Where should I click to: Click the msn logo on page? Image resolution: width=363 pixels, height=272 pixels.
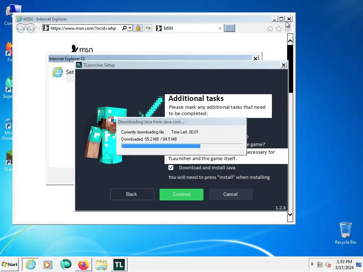82,49
